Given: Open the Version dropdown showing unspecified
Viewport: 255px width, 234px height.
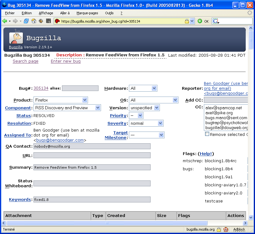Looking at the screenshot, I should click(x=144, y=108).
